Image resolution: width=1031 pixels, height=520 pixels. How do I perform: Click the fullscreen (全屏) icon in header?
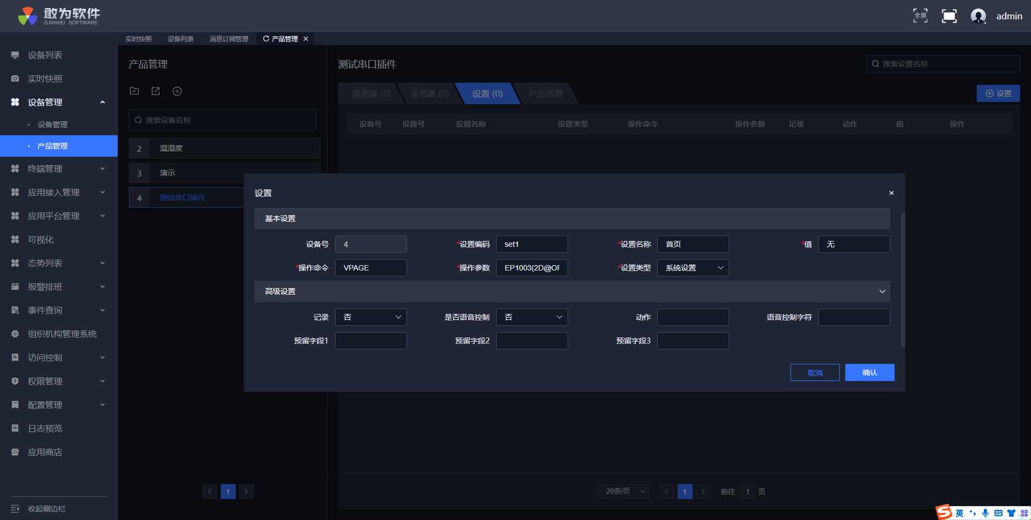click(920, 16)
